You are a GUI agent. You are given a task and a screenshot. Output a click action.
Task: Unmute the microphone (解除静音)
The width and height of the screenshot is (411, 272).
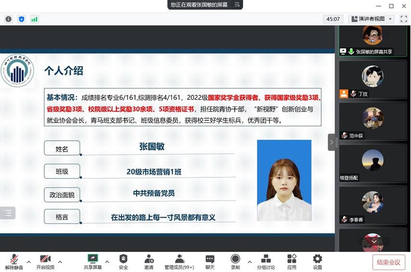point(14,262)
